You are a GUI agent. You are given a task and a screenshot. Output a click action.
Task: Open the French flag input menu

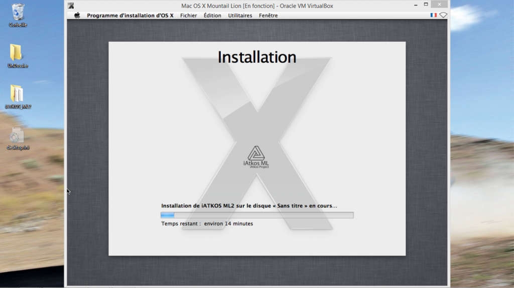point(433,16)
